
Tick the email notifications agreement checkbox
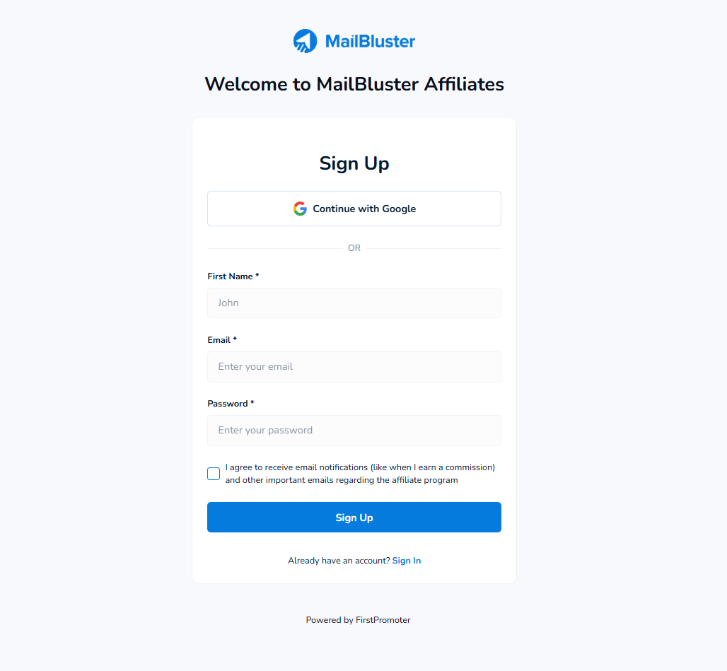[x=214, y=474]
